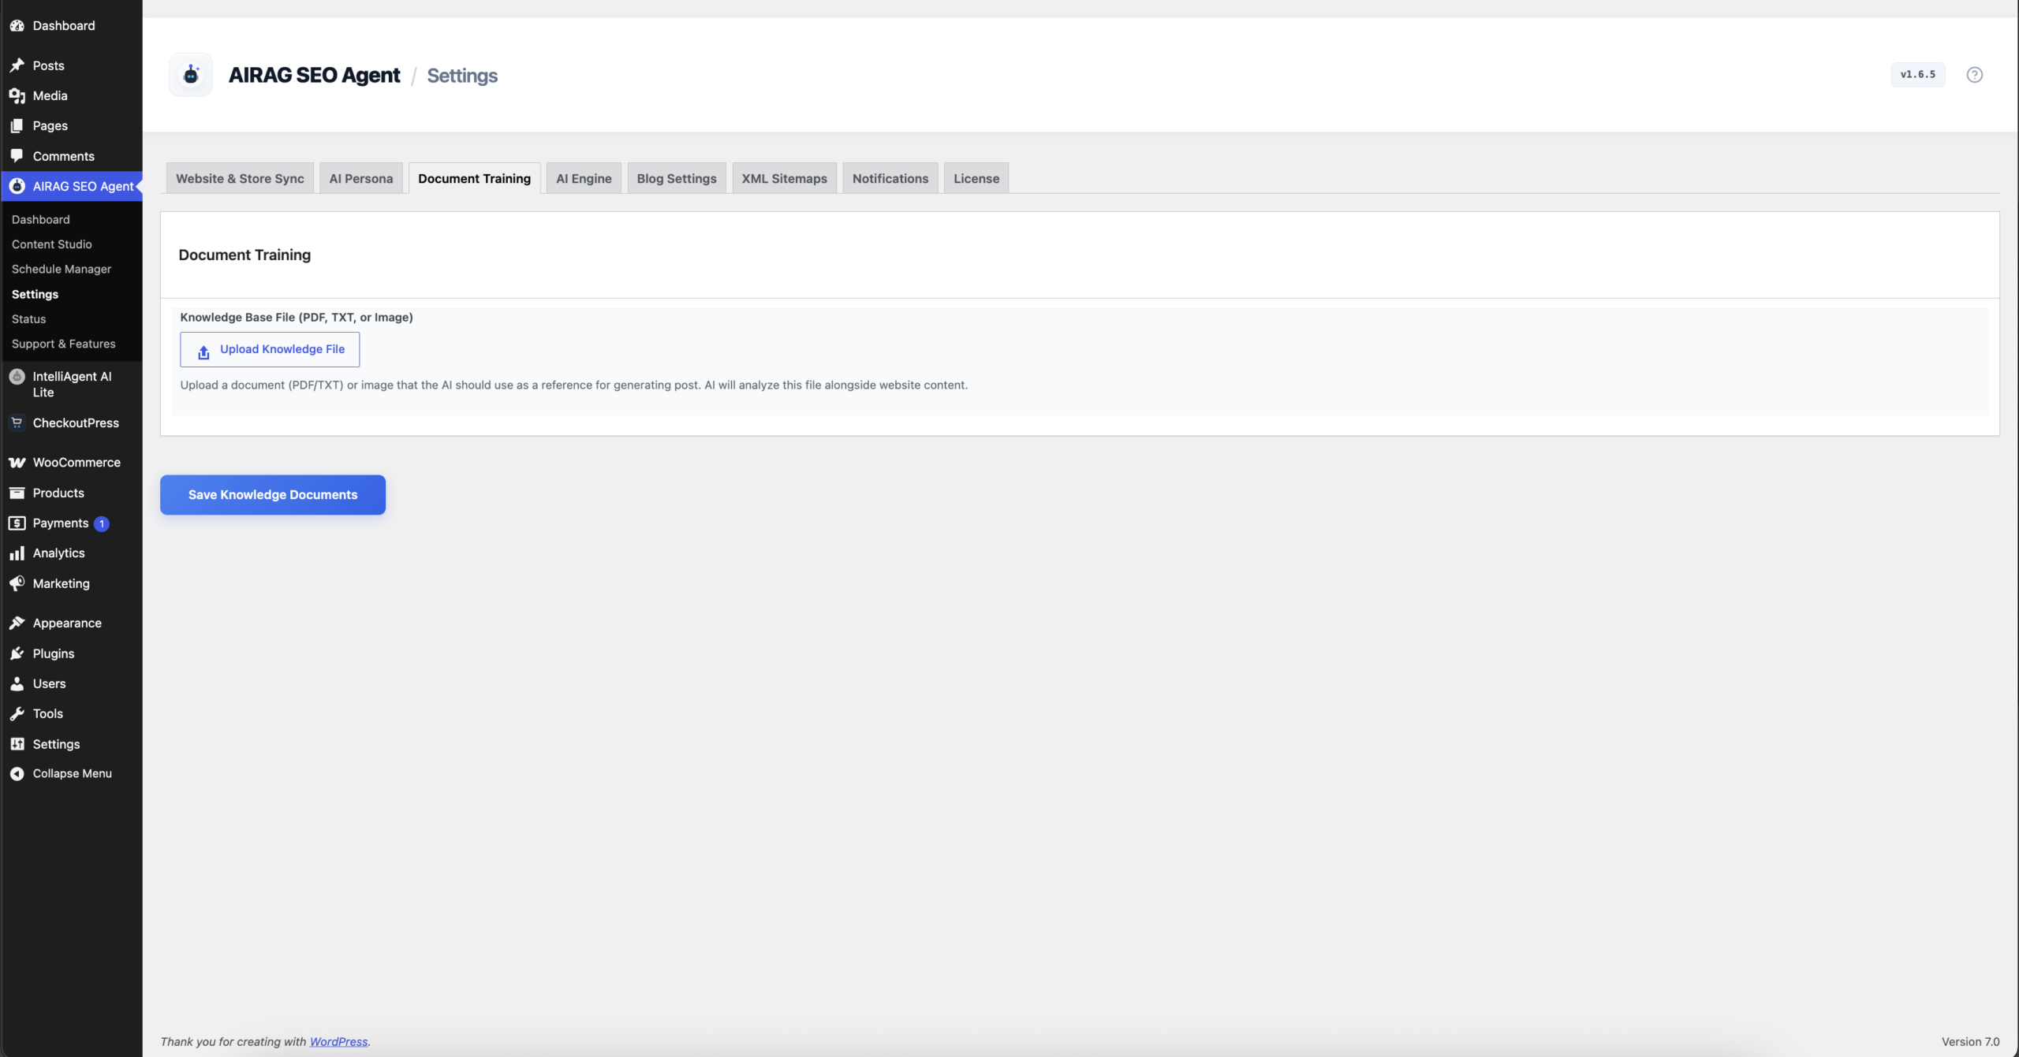The image size is (2019, 1057).
Task: Click the Appearance brush icon
Action: pyautogui.click(x=17, y=623)
